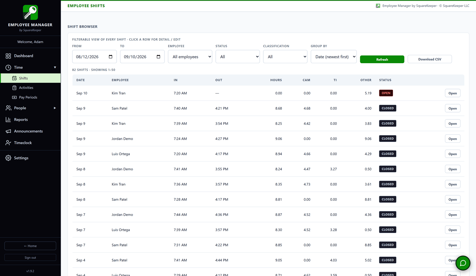
Task: Download the shifts as CSV
Action: [x=430, y=59]
